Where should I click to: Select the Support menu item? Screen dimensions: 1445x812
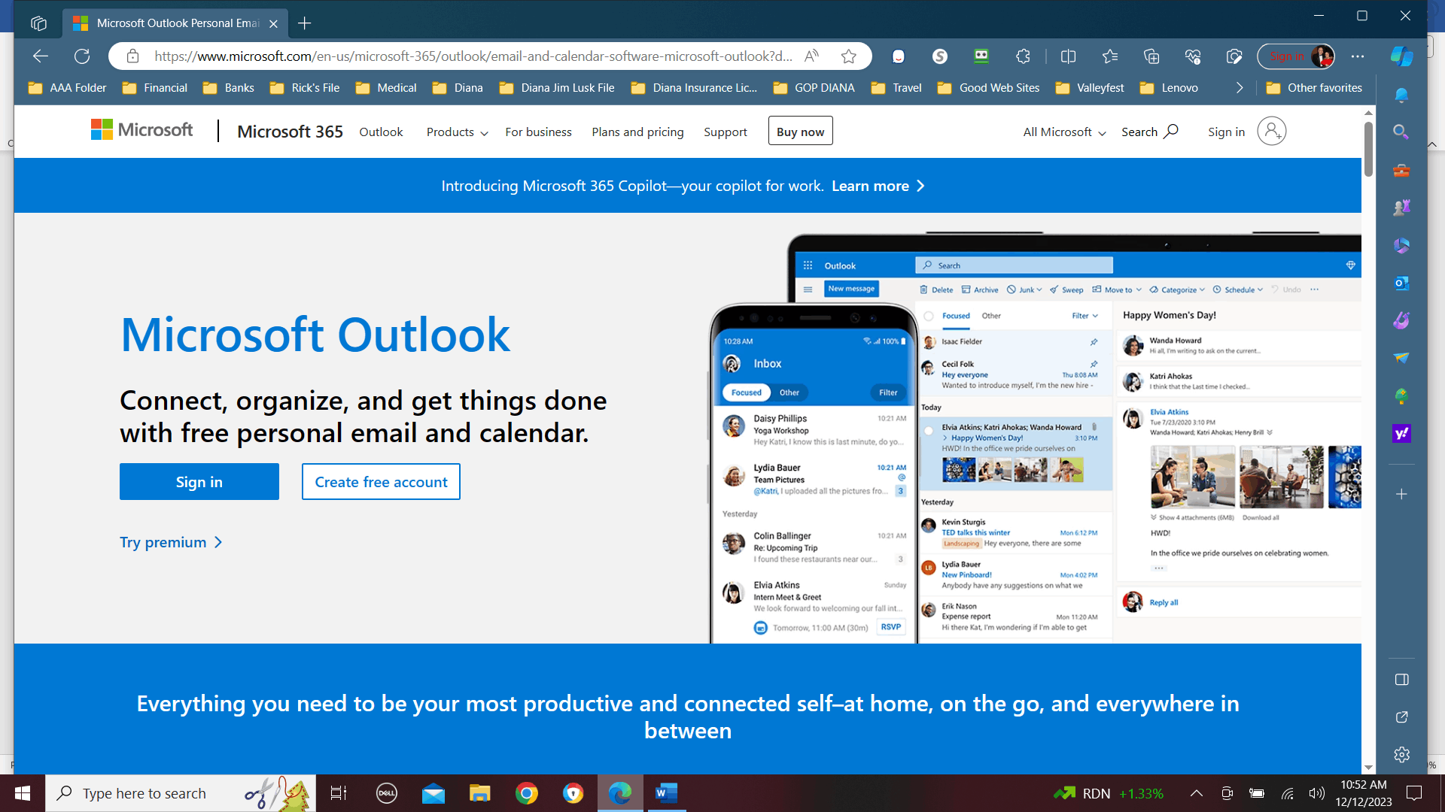[725, 132]
